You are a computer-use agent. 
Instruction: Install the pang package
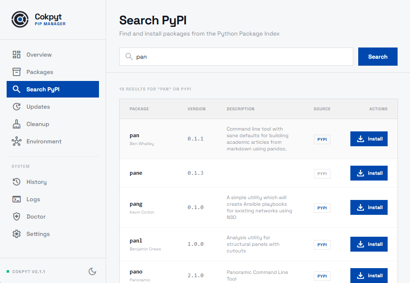coord(369,207)
